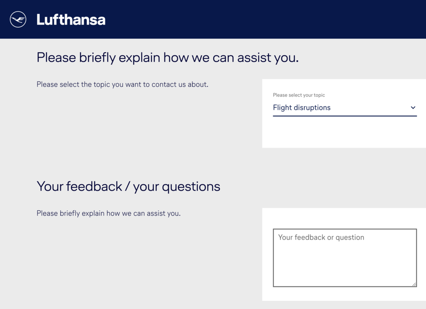Click the chevron arrow beside Flight disruptions
Screen dimensions: 426x309
pyautogui.click(x=413, y=108)
